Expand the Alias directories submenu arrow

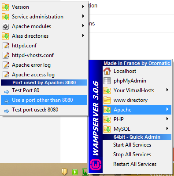(x=83, y=36)
